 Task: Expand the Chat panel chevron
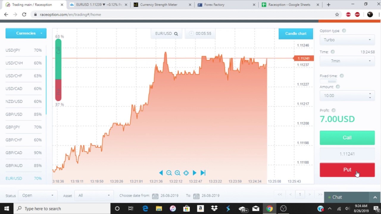click(375, 197)
